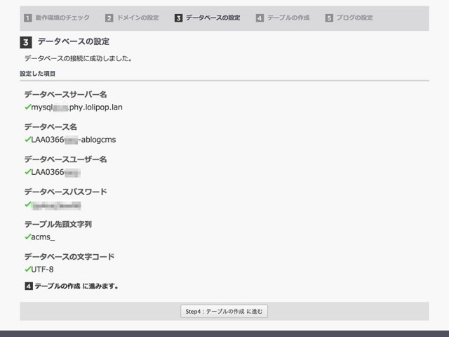Image resolution: width=449 pixels, height=337 pixels.
Task: Click the green checkmark beside acms_
Action: coord(27,237)
